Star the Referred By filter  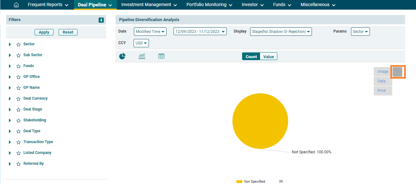tap(19, 164)
